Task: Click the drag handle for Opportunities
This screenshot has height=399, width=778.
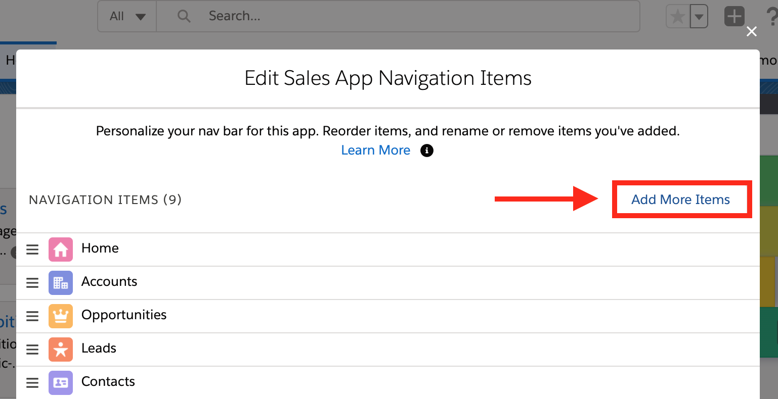Action: tap(32, 316)
